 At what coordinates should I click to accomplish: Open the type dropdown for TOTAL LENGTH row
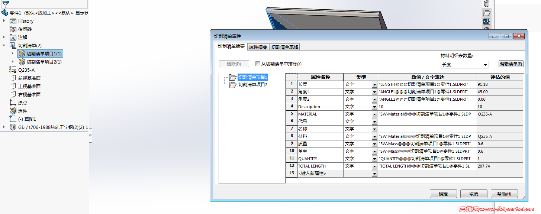[374, 166]
